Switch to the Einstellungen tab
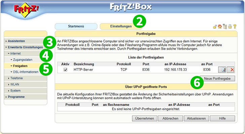245x134 pixels. click(x=121, y=26)
